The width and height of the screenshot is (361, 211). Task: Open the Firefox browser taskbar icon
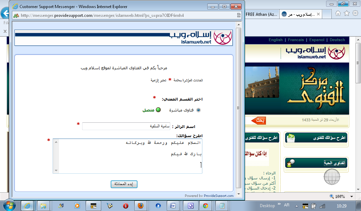tap(140, 206)
